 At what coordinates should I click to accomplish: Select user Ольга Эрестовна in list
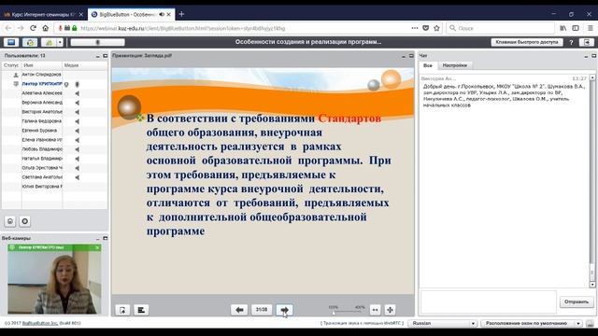click(x=54, y=168)
